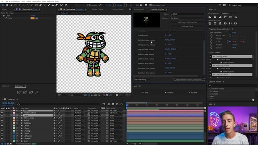The height and width of the screenshot is (145, 258).
Task: Open Headband Knot blend mode dropdown
Action: click(x=79, y=113)
